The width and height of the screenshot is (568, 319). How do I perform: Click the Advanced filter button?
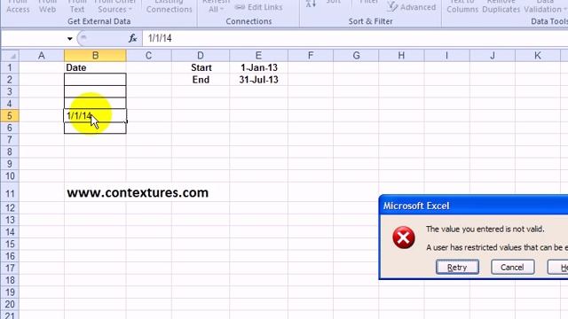click(412, 6)
